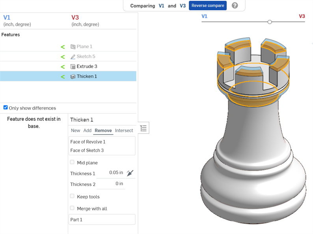Click the green arrow beside Plane 1
The width and height of the screenshot is (313, 234).
[63, 47]
